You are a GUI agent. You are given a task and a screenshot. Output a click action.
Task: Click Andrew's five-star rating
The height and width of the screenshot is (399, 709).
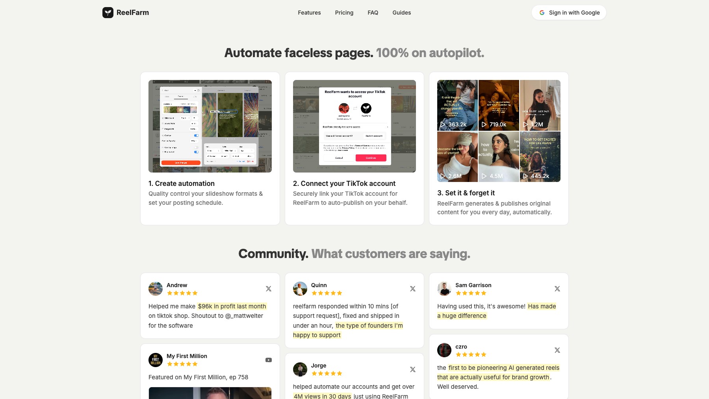(182, 293)
